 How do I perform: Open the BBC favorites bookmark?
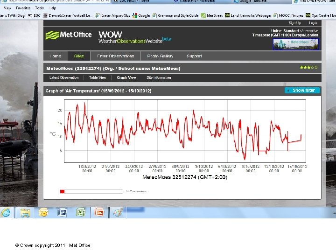[35, 15]
